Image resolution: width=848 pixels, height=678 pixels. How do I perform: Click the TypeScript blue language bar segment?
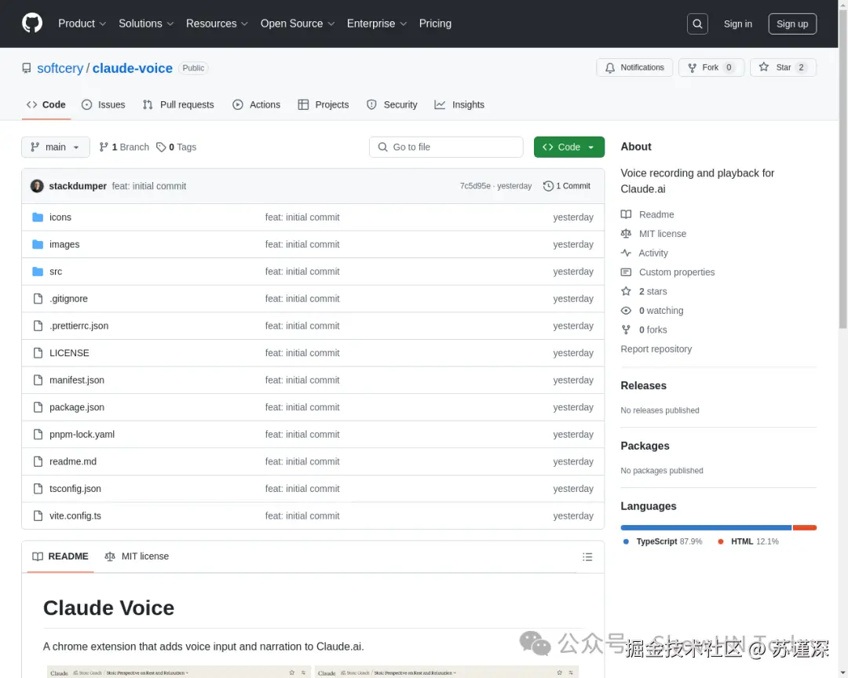[x=706, y=527]
